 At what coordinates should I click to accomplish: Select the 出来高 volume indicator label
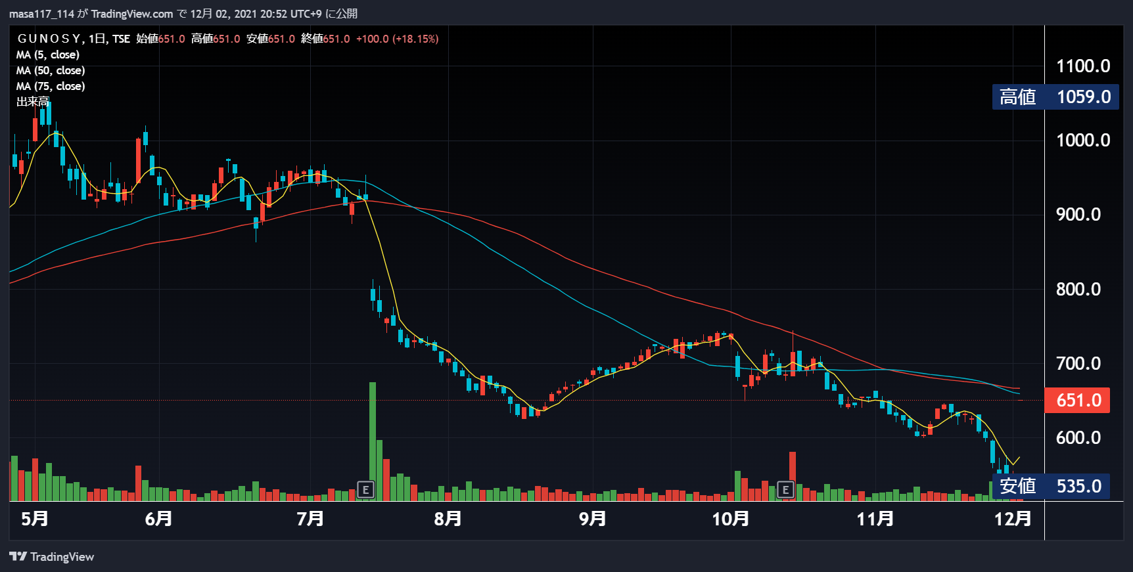(33, 102)
